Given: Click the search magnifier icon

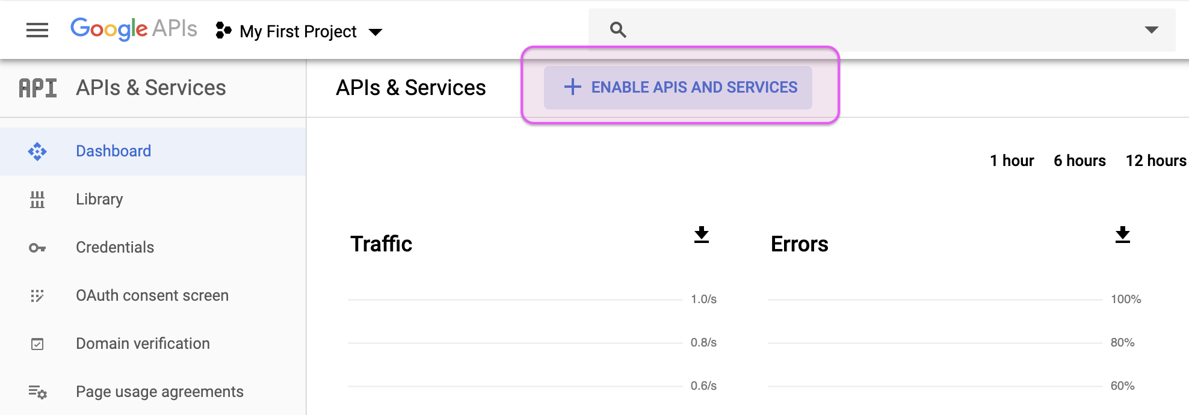Looking at the screenshot, I should click(x=618, y=29).
